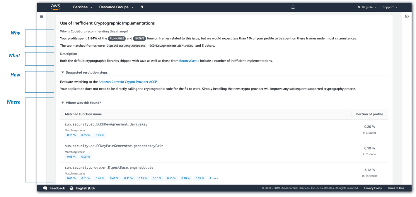Click the Privacy Policy link

(x=373, y=188)
